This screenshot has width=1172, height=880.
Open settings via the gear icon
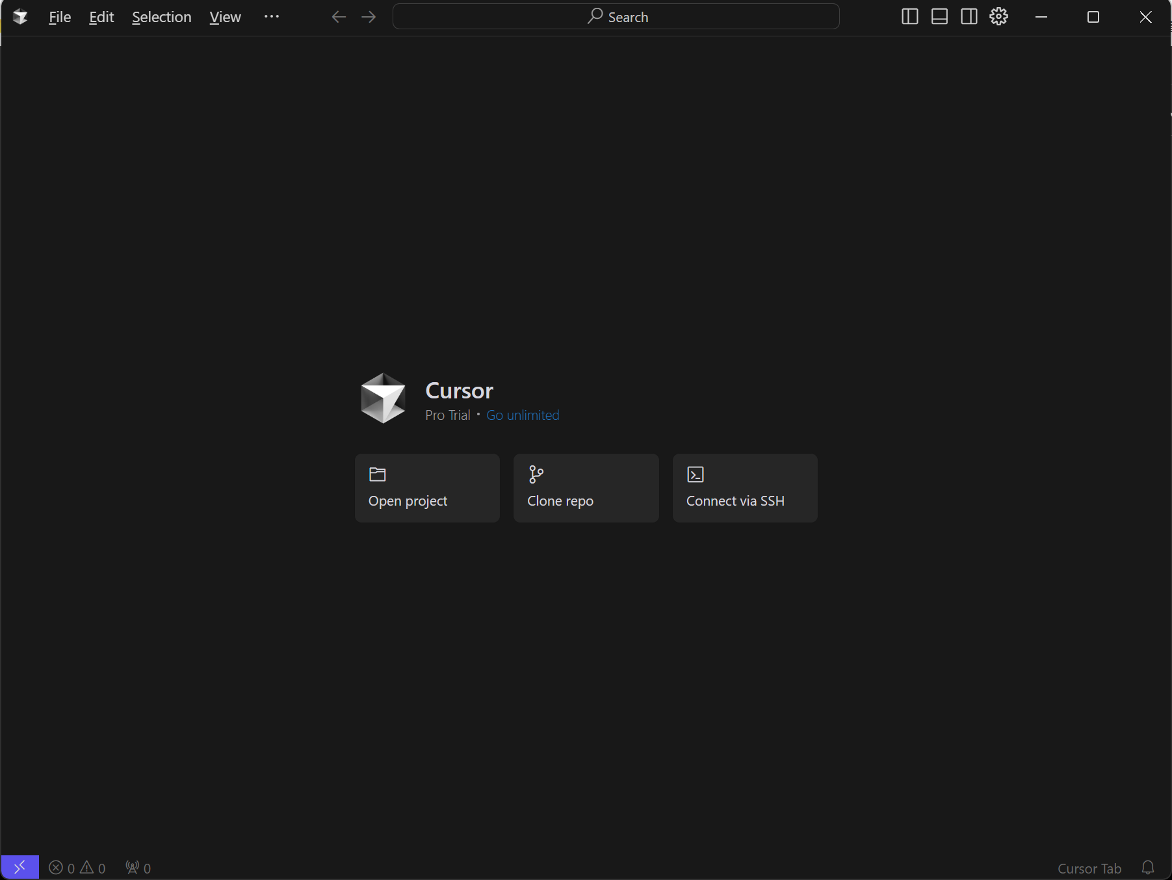point(998,17)
